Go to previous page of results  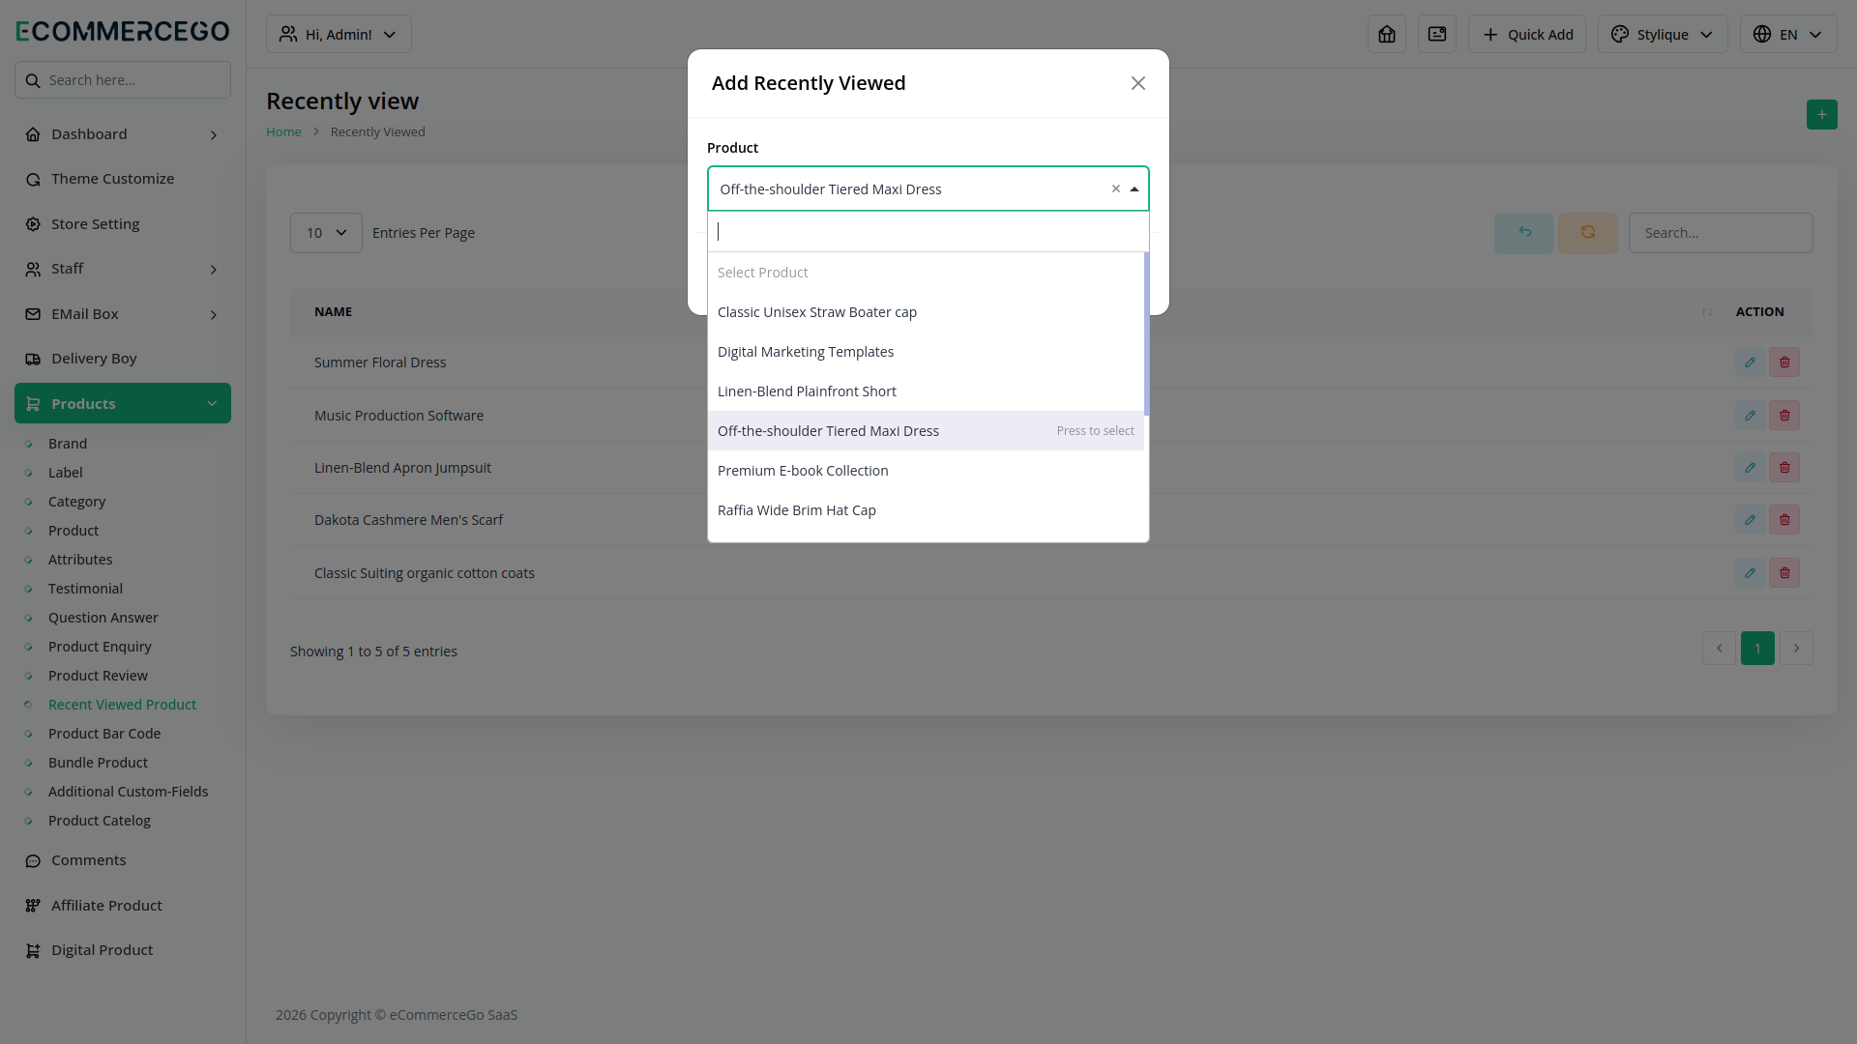coord(1719,649)
